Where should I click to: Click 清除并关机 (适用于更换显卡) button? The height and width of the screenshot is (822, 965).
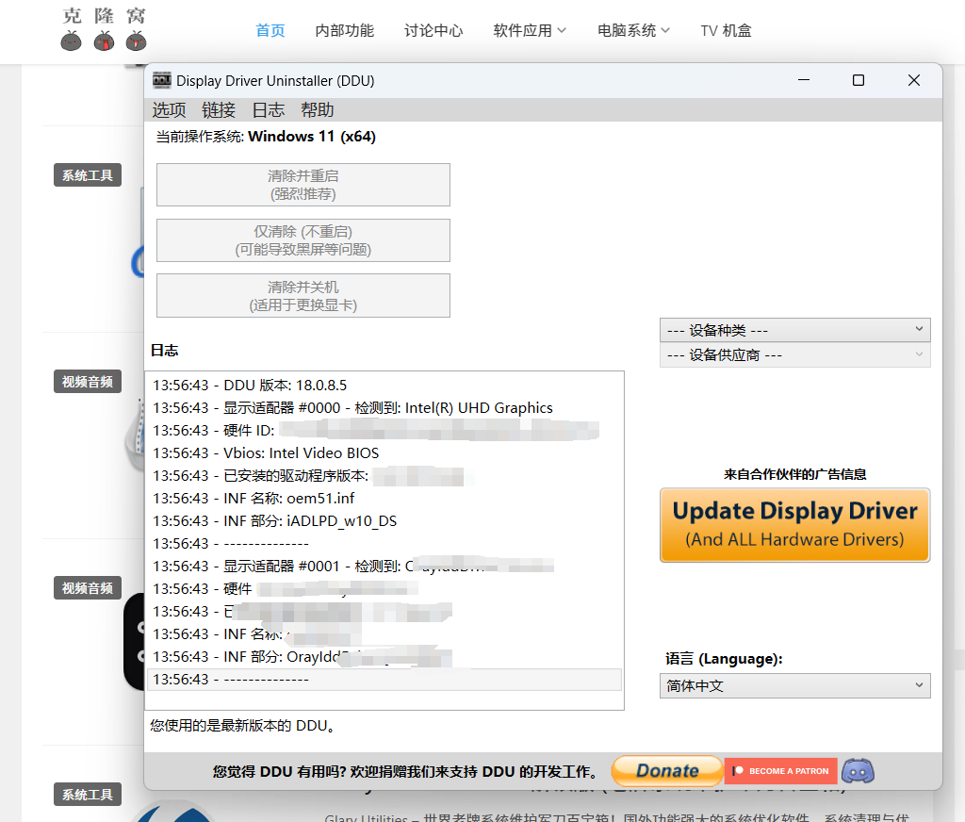(x=303, y=296)
